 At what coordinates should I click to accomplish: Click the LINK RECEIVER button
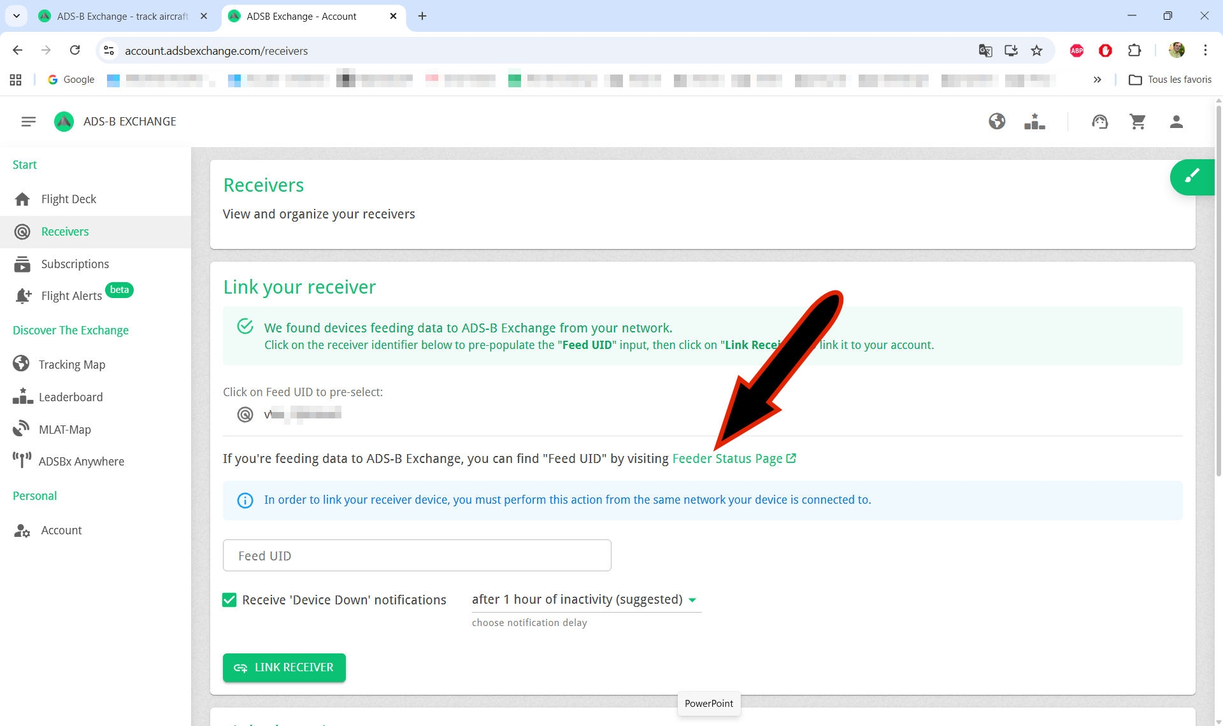click(x=284, y=667)
